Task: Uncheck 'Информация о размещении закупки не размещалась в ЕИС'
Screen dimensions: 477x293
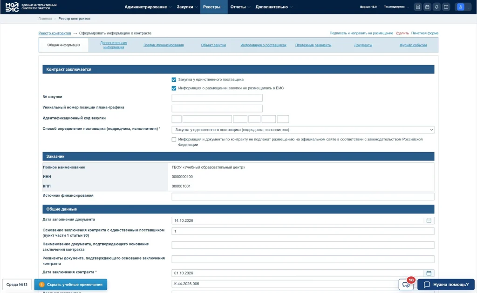Action: 174,88
